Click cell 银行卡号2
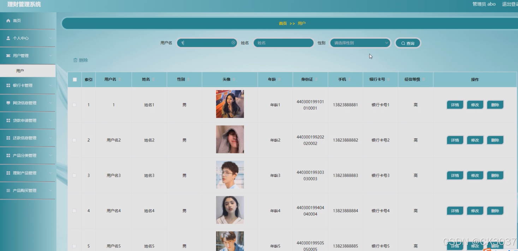This screenshot has width=518, height=251. click(380, 140)
